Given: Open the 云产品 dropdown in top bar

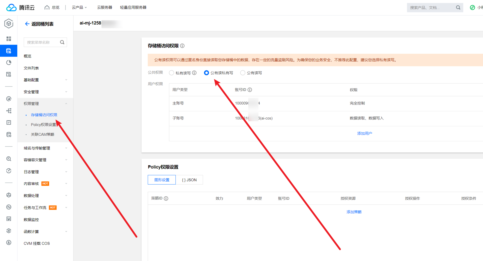Looking at the screenshot, I should click(79, 7).
